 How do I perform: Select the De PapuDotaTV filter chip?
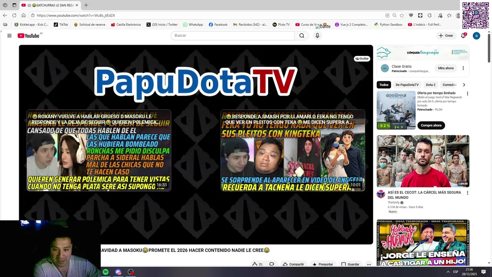[407, 85]
